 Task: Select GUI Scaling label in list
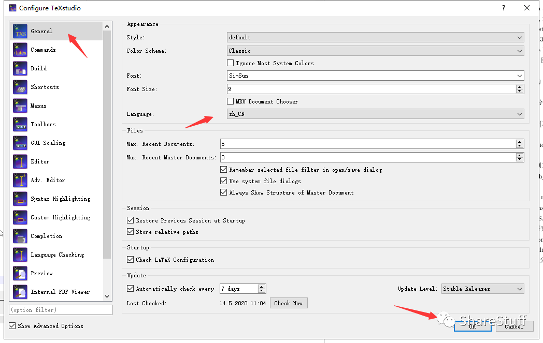pos(48,143)
